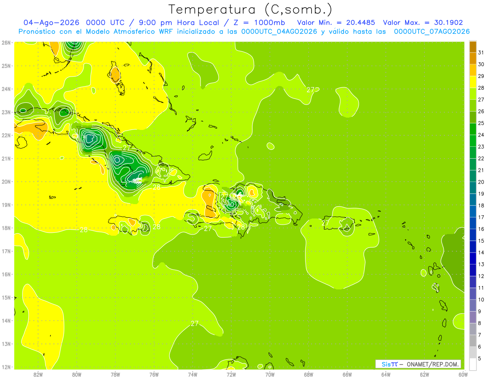Pick the blue legend swatch between 15 and 16
The image size is (492, 380).
pyautogui.click(x=473, y=235)
